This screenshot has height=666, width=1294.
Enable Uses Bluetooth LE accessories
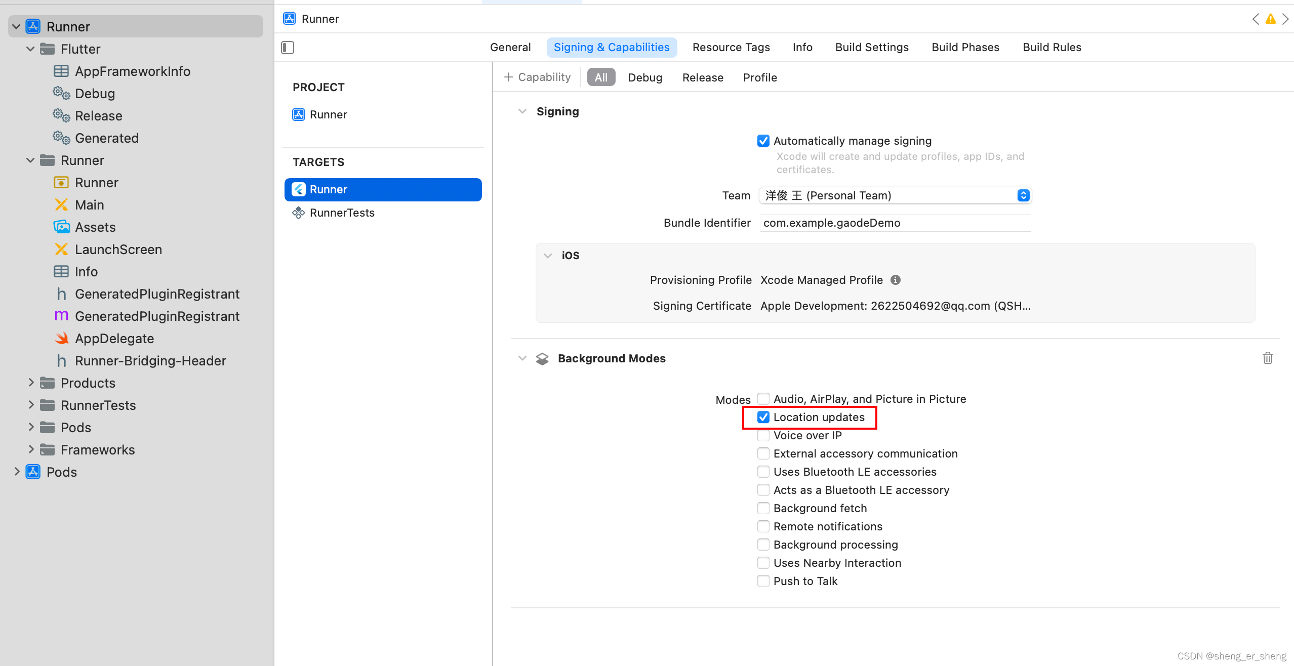pyautogui.click(x=763, y=472)
